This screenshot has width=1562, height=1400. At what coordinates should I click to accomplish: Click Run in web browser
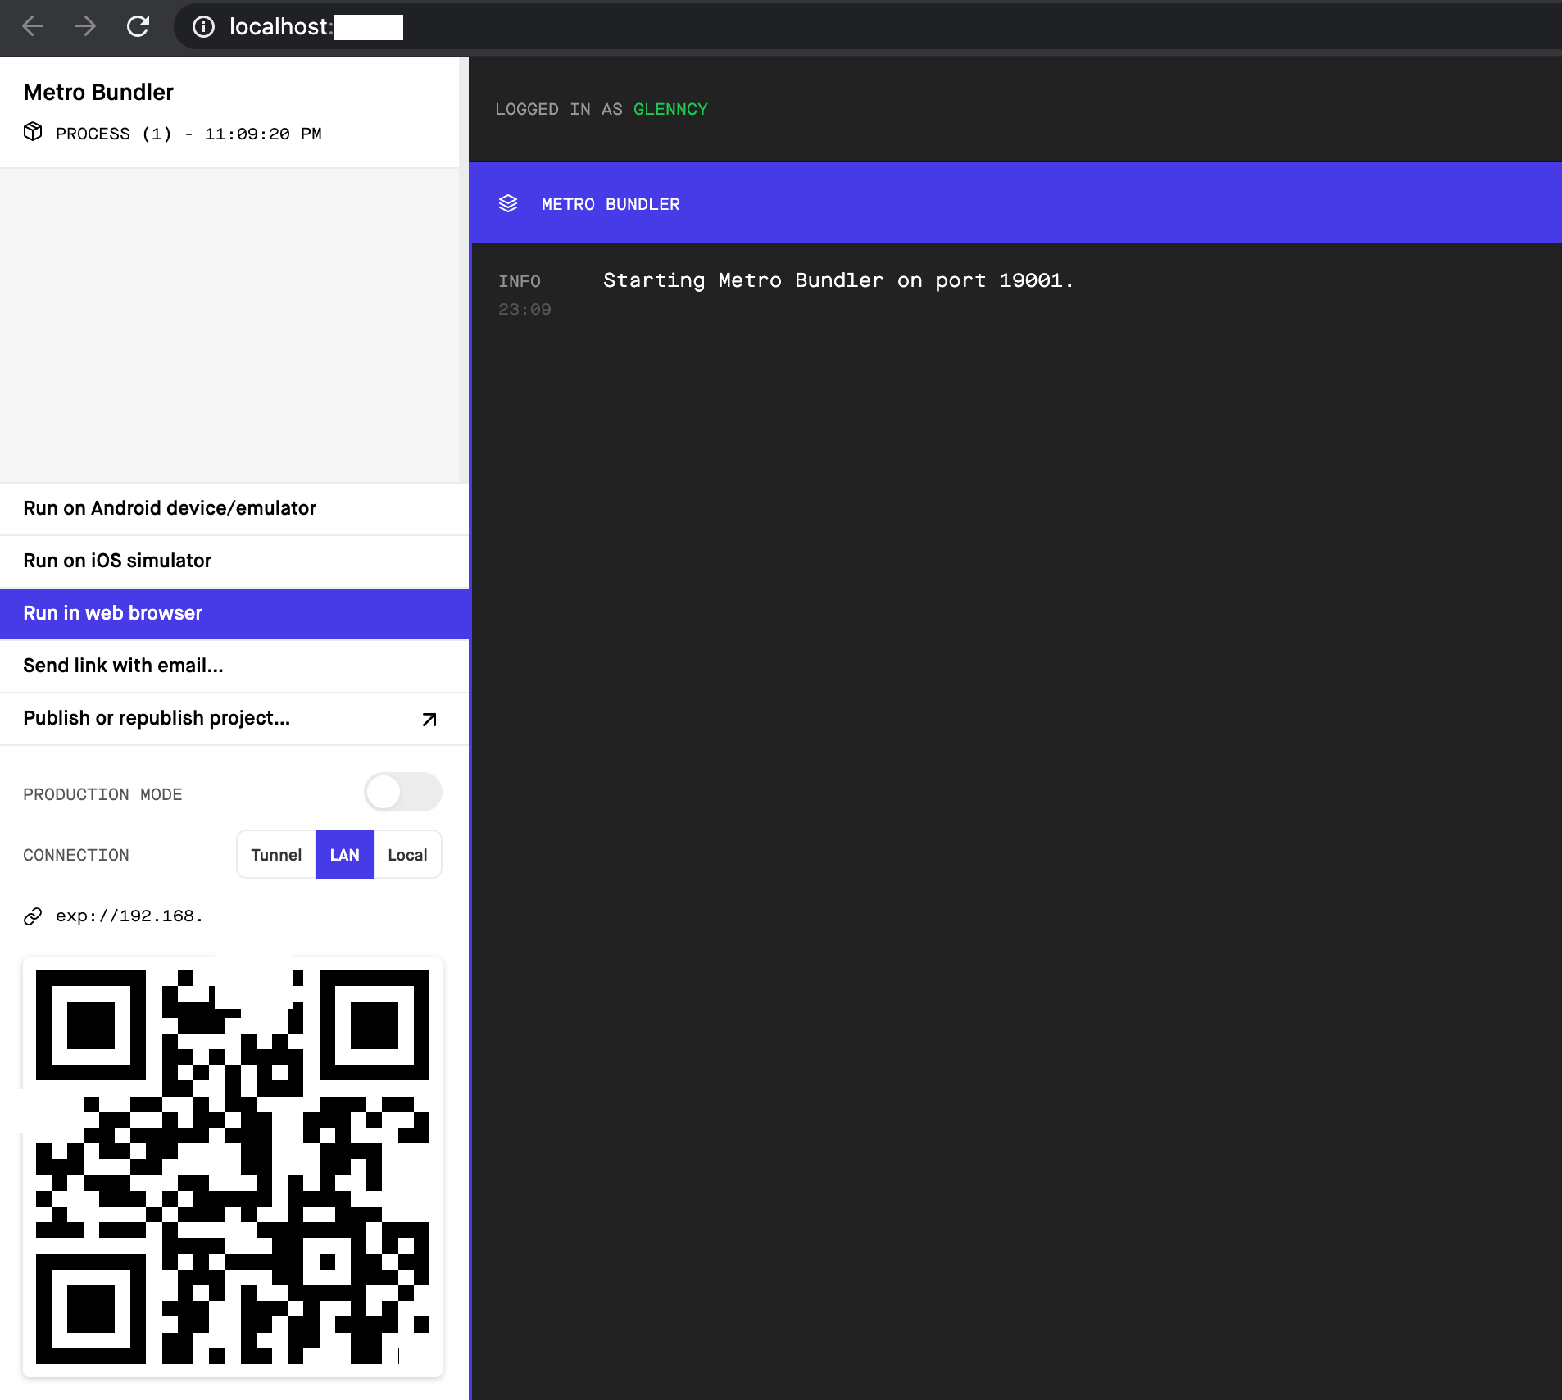[234, 613]
